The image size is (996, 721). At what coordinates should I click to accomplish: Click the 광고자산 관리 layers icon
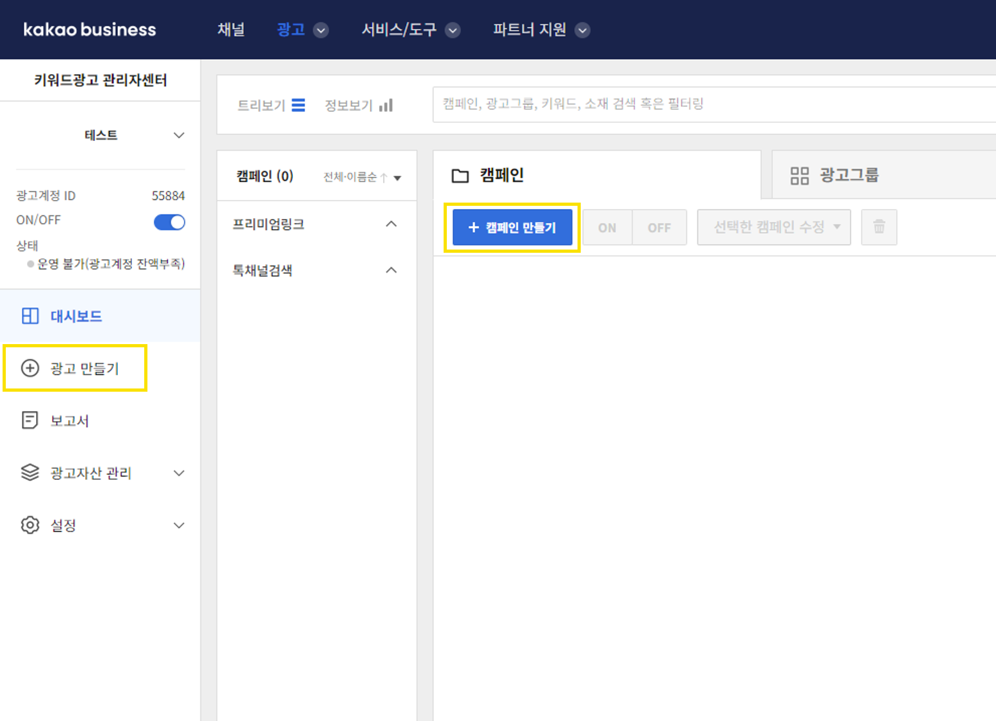pos(30,473)
